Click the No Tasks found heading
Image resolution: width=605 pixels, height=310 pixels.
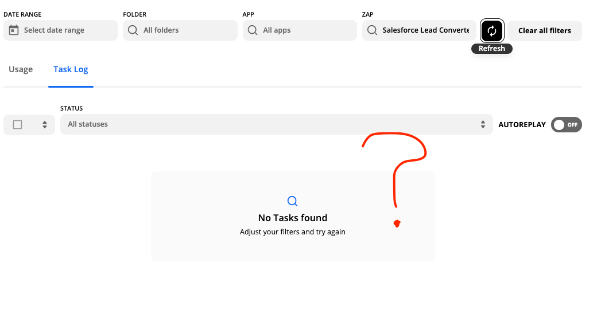(x=293, y=218)
